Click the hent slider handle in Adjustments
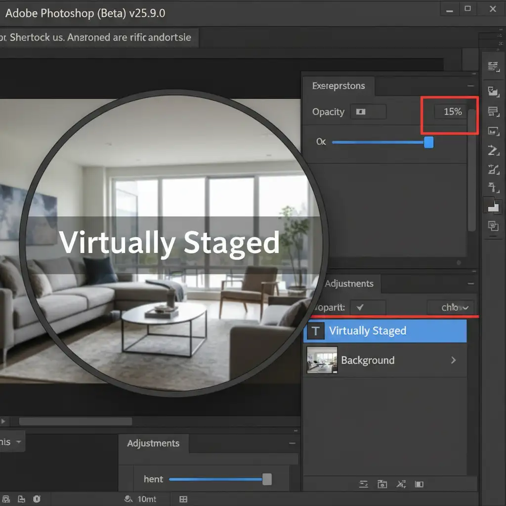 point(267,479)
